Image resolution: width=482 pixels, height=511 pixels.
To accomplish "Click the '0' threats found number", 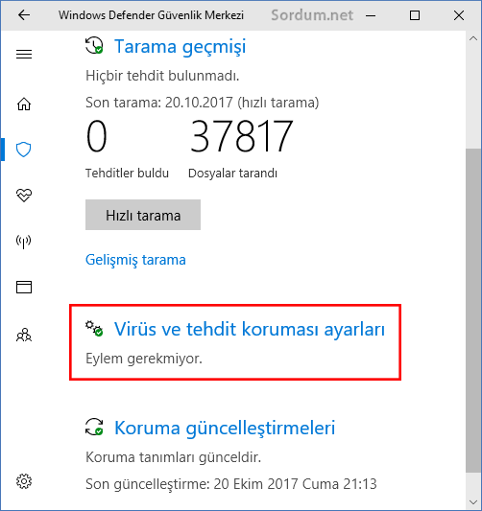I will point(97,136).
